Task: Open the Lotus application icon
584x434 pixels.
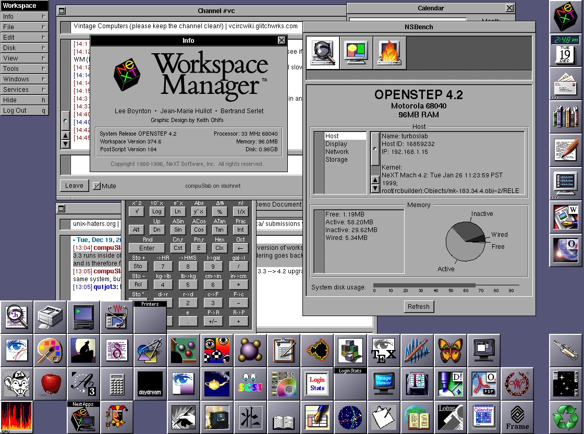Action: [x=450, y=417]
